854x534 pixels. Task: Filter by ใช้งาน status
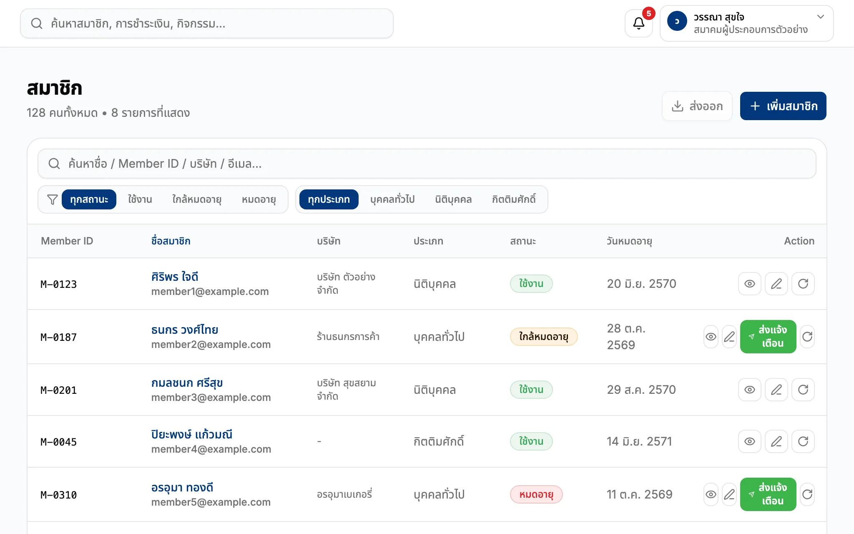(x=140, y=199)
